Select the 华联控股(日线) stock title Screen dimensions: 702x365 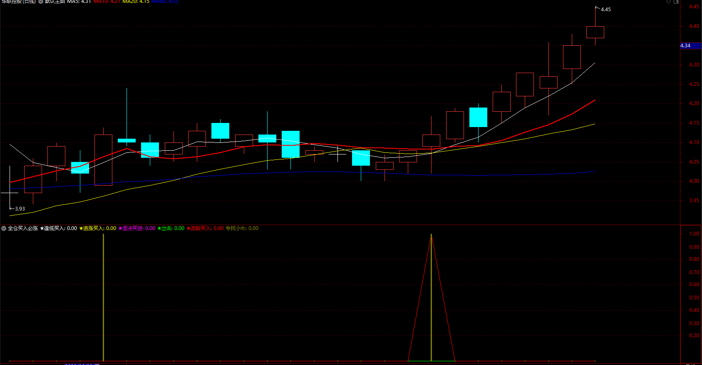point(19,2)
